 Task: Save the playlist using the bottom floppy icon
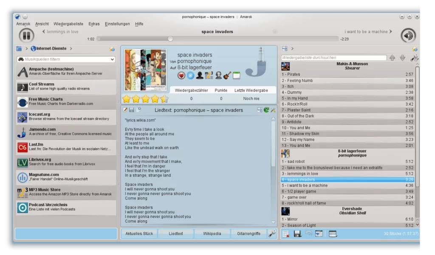[297, 234]
